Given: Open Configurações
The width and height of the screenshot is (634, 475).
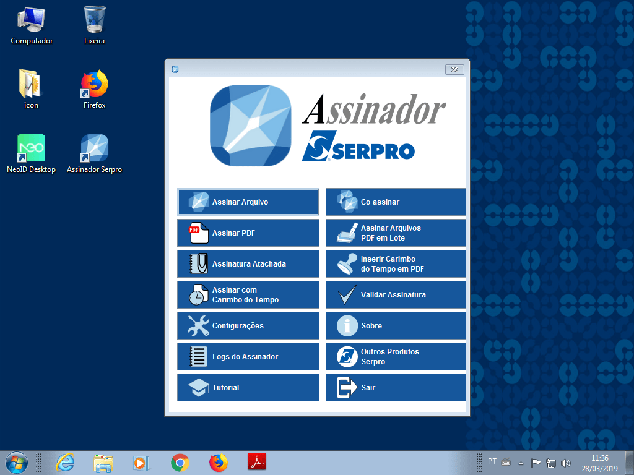Looking at the screenshot, I should pos(248,325).
